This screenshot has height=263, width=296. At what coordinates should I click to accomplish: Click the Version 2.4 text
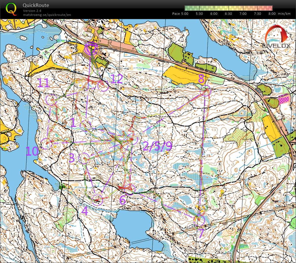tap(33, 11)
